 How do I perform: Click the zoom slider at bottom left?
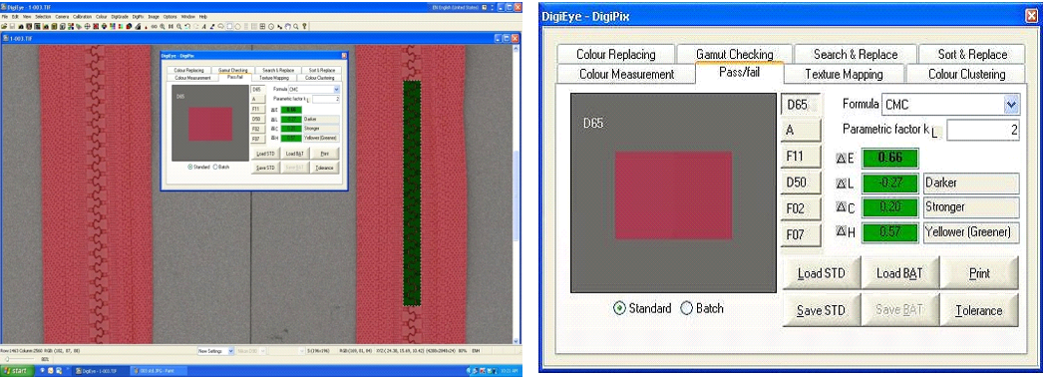(x=18, y=359)
